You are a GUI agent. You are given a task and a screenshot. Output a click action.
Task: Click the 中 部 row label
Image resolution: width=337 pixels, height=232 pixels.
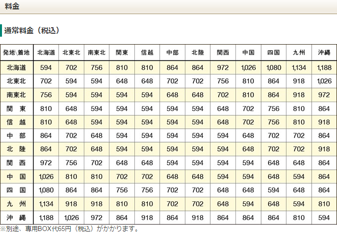click(x=16, y=136)
